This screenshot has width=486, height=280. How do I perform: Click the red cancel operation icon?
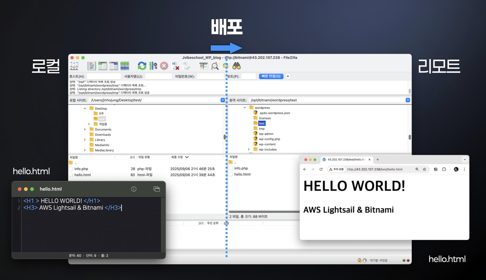164,66
